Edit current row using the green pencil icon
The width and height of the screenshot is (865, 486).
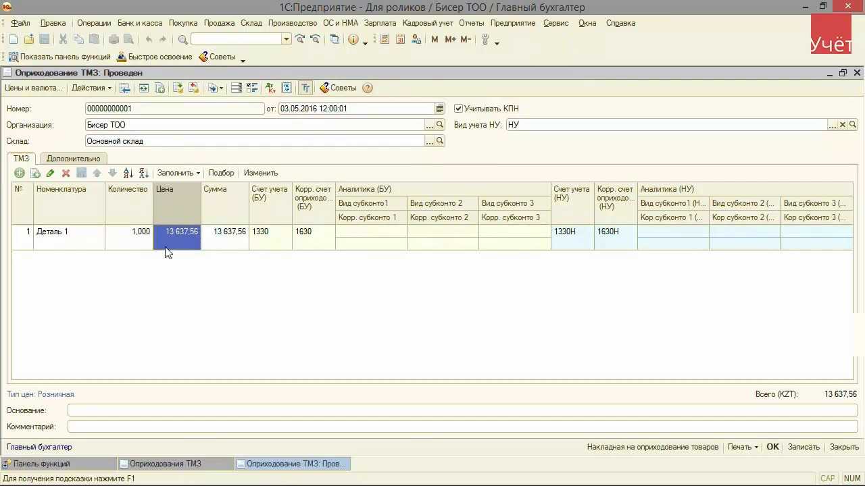[50, 173]
